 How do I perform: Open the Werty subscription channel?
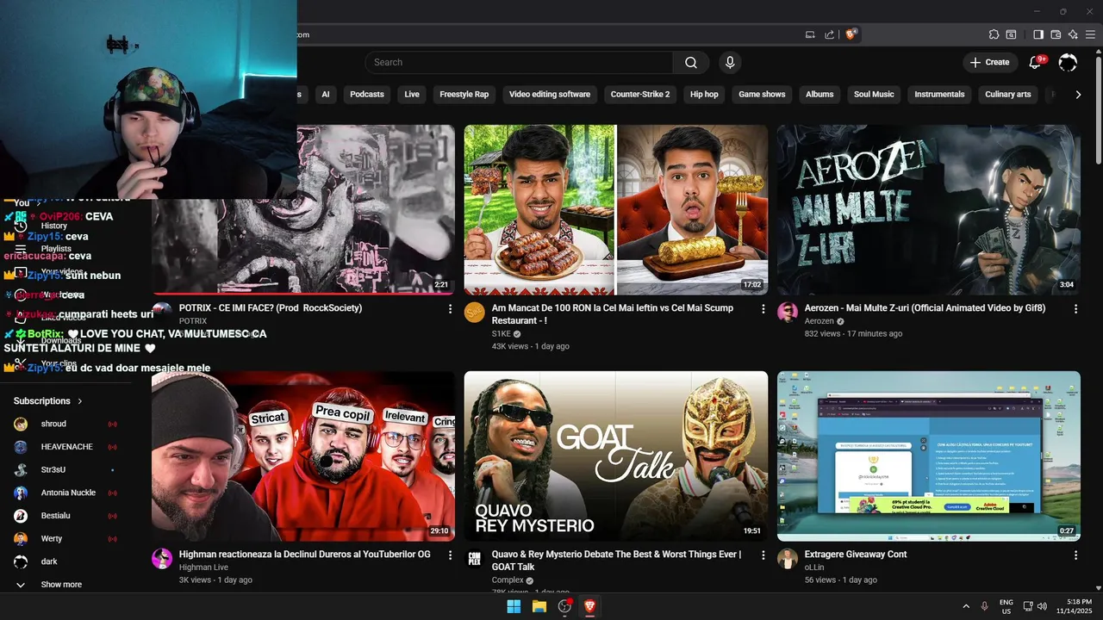[65, 539]
